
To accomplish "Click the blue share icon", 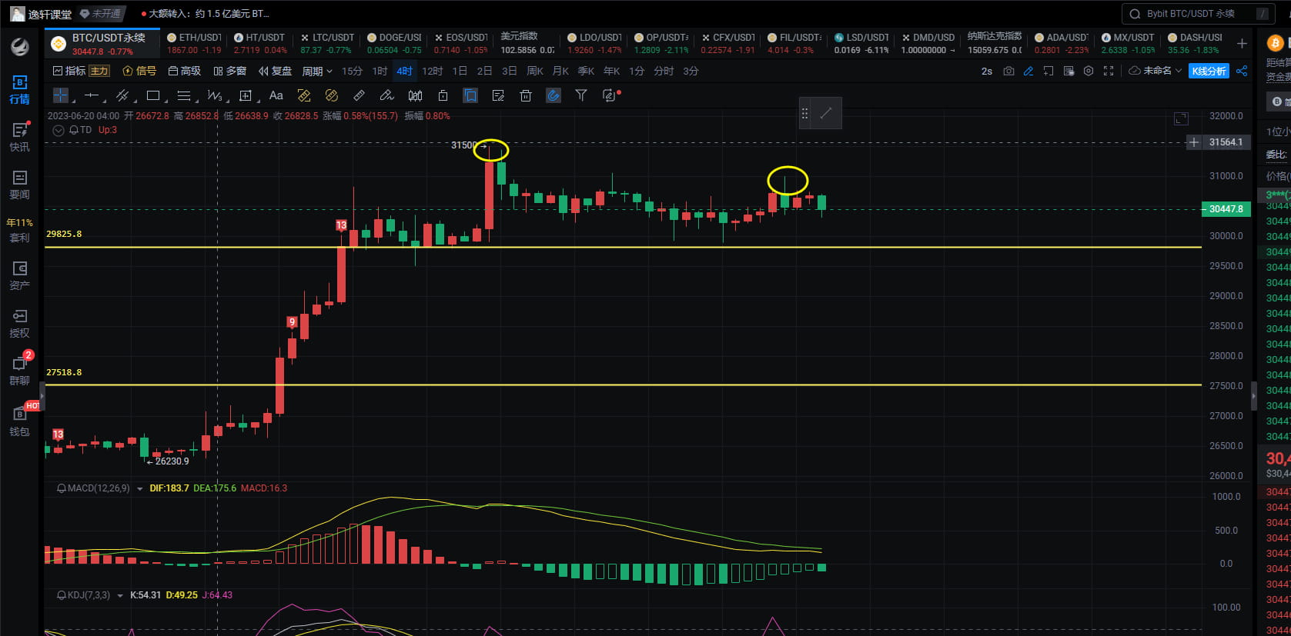I will tap(1242, 71).
